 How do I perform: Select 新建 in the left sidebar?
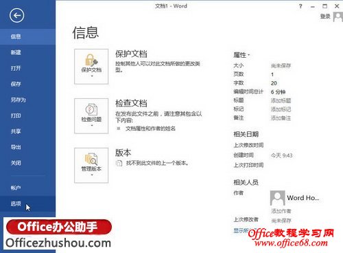27,52
